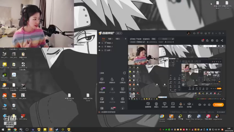Open mail inbox with red dot
The height and width of the screenshot is (132, 234).
pyautogui.click(x=198, y=33)
